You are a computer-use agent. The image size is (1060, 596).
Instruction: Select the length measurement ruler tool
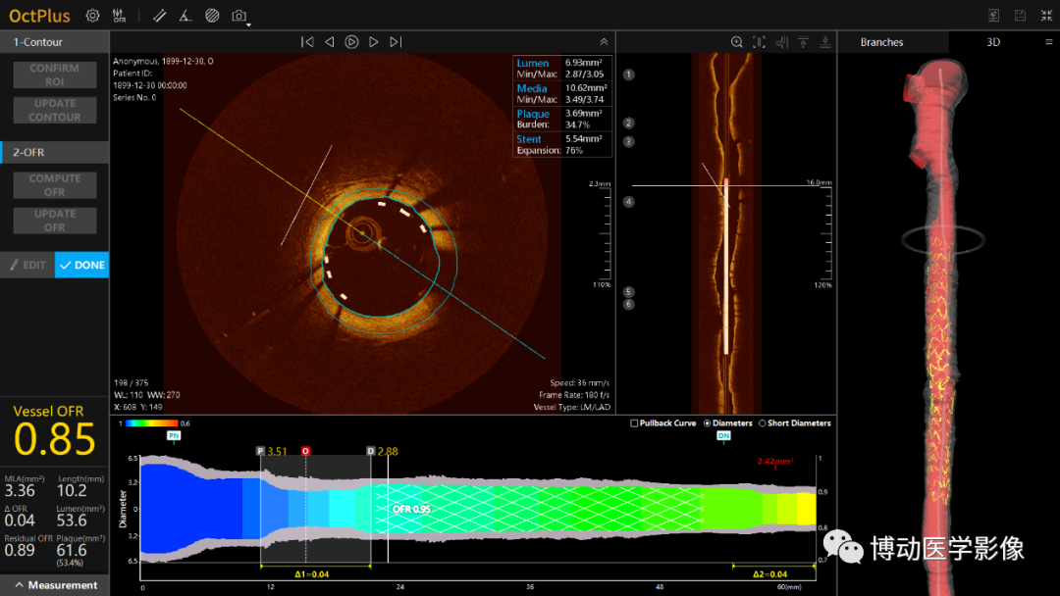point(160,16)
